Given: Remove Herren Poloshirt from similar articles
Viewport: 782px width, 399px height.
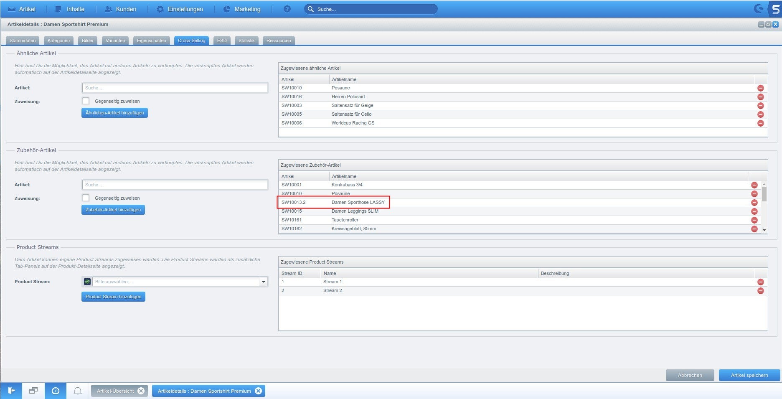Looking at the screenshot, I should (x=760, y=97).
